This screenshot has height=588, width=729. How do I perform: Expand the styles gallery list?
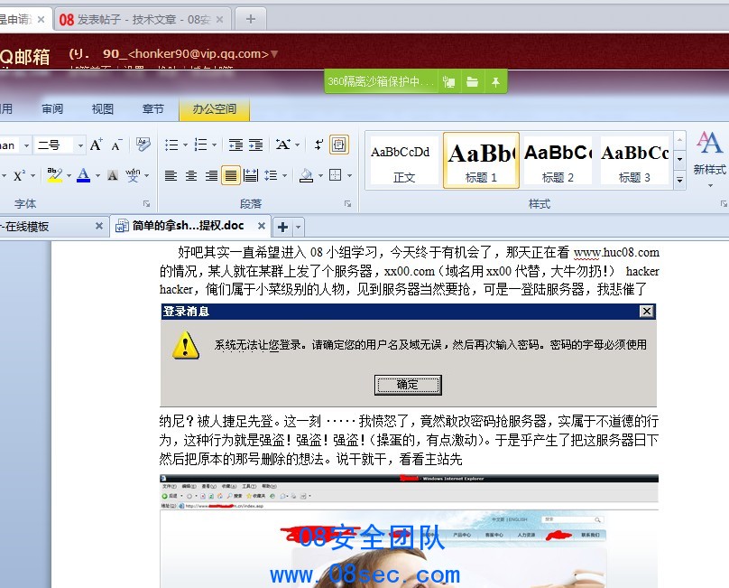click(x=679, y=180)
